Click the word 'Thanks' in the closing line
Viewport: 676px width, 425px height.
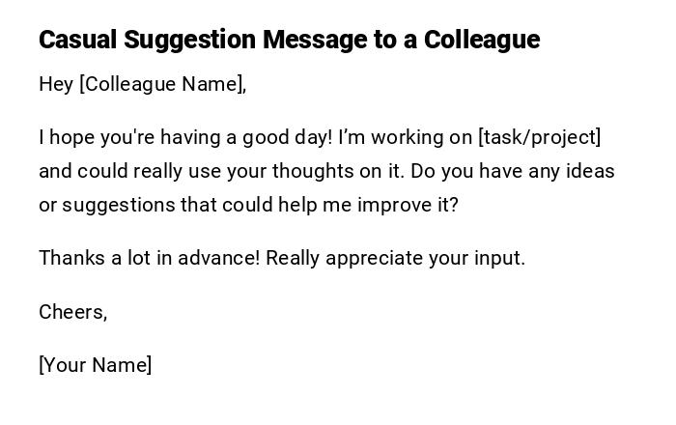pos(69,258)
